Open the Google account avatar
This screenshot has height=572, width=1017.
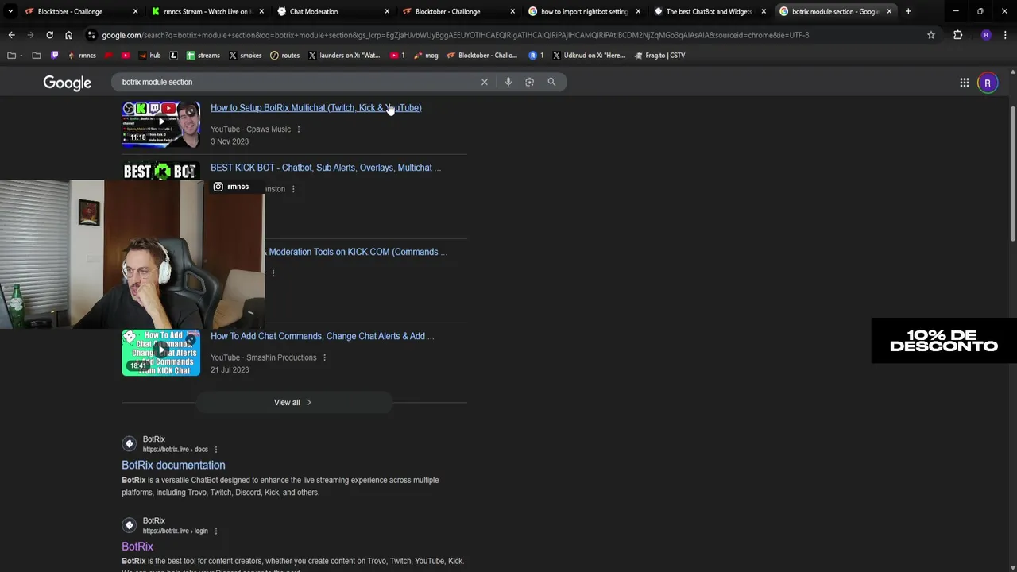coord(988,83)
